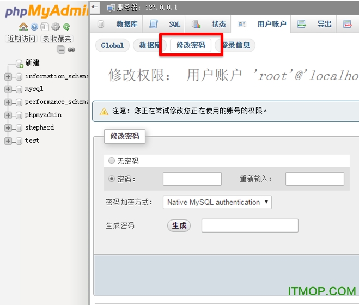This screenshot has height=305, width=359.
Task: Switch to the Global sub-tab
Action: (112, 45)
